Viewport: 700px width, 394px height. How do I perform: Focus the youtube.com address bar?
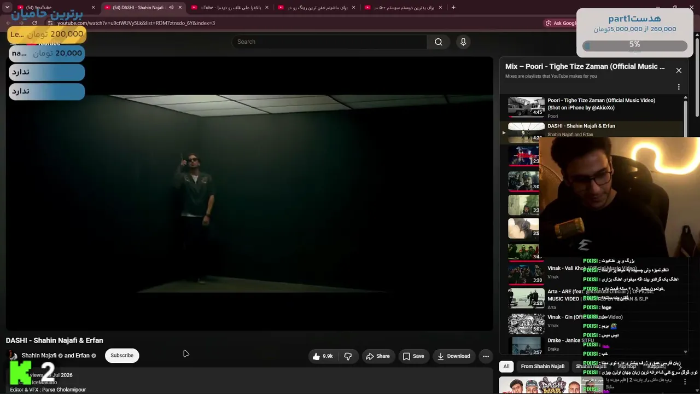[295, 23]
